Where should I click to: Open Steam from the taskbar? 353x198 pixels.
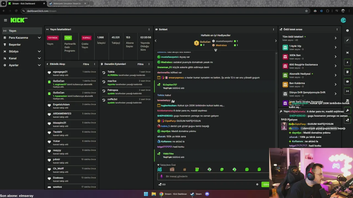pos(196,194)
